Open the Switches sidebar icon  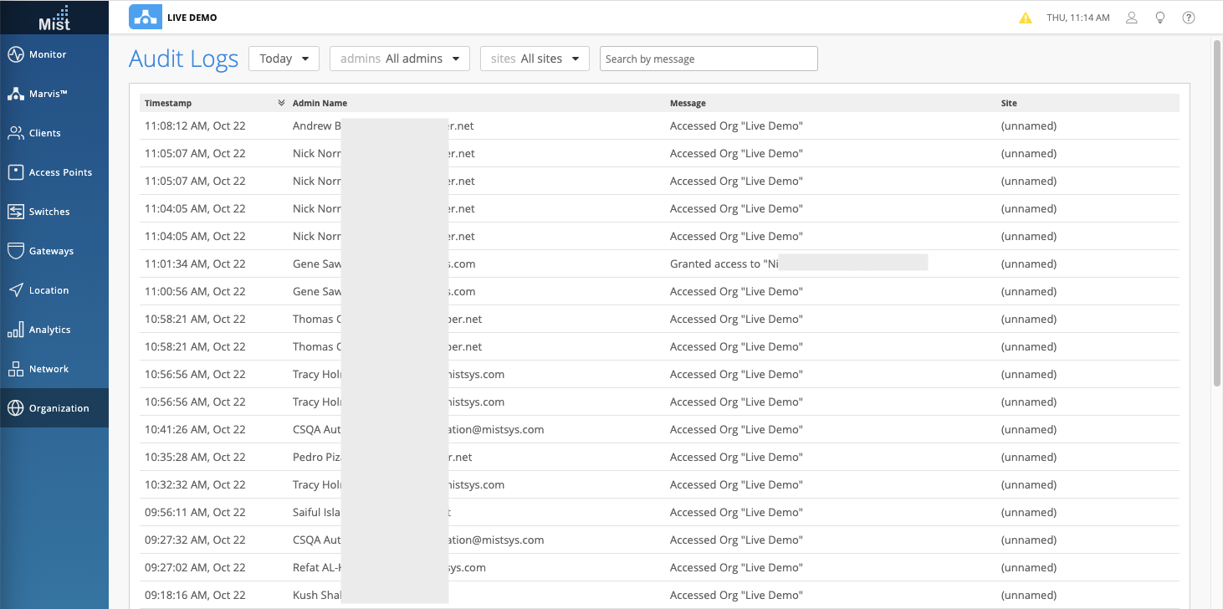click(x=16, y=212)
